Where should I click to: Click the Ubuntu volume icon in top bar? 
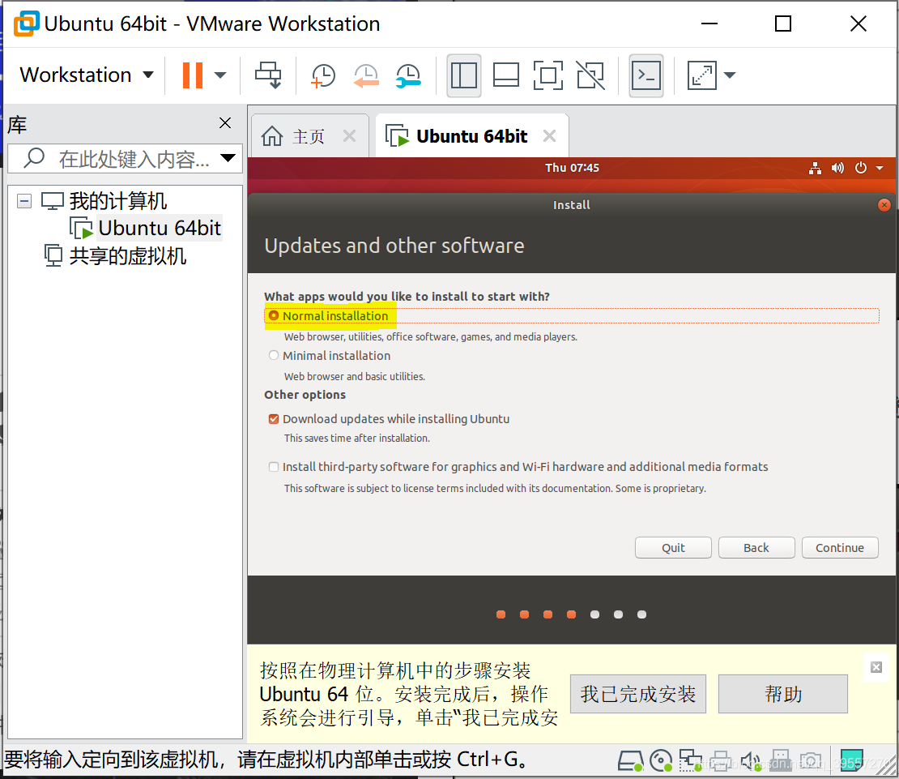tap(837, 168)
